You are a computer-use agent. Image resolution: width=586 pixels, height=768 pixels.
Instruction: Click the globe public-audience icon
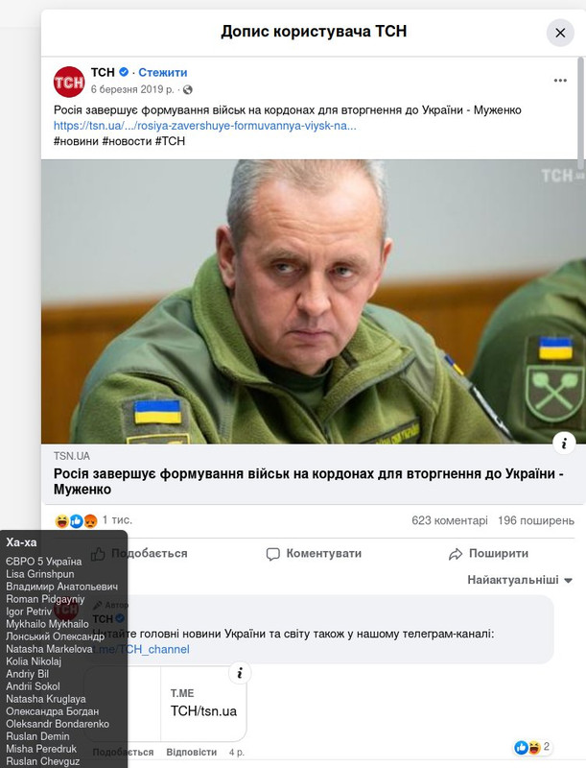click(x=188, y=89)
